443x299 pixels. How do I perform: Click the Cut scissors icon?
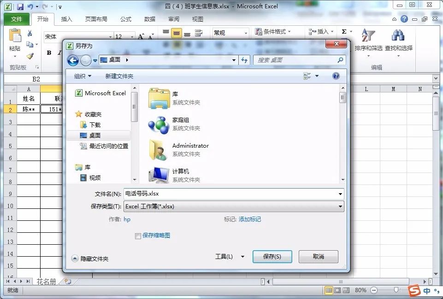pyautogui.click(x=30, y=33)
